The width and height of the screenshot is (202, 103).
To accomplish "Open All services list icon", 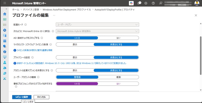I will click(5, 25).
